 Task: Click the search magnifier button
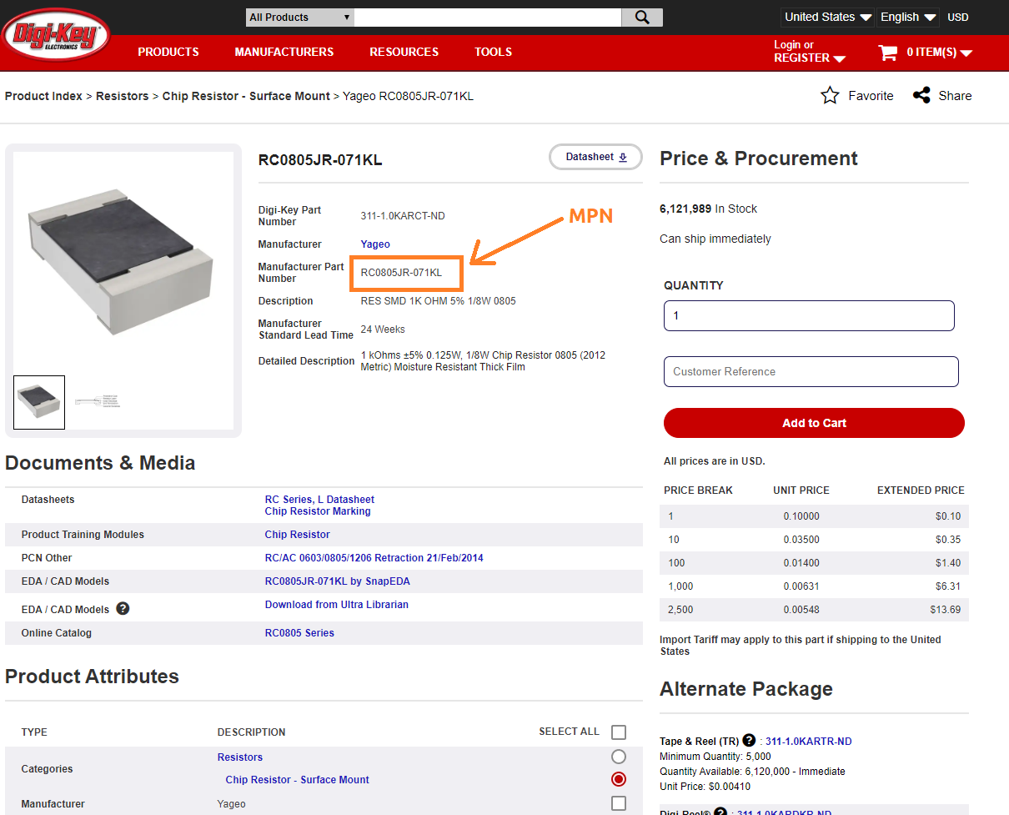642,18
